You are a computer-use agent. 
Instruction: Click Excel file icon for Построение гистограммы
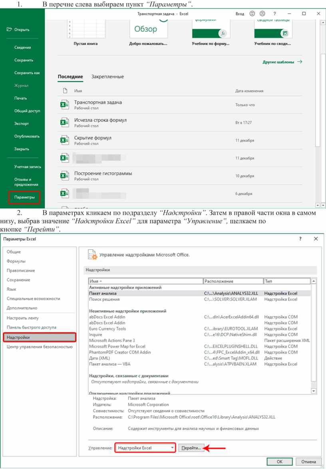point(65,176)
